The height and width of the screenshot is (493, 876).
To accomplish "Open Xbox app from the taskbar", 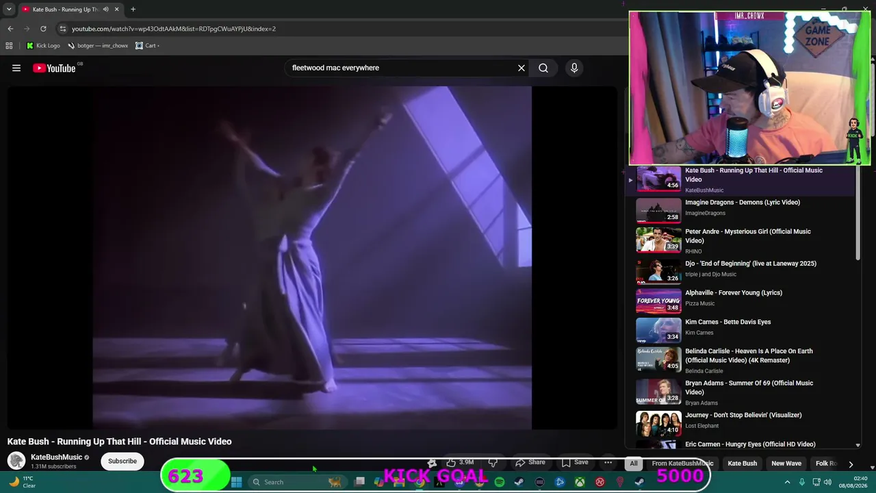I will point(580,482).
